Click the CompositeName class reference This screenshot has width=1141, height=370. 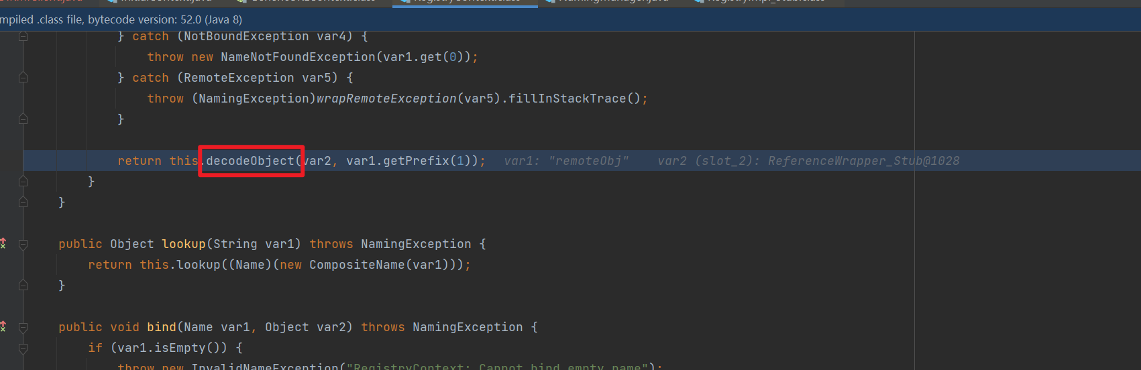(x=357, y=265)
